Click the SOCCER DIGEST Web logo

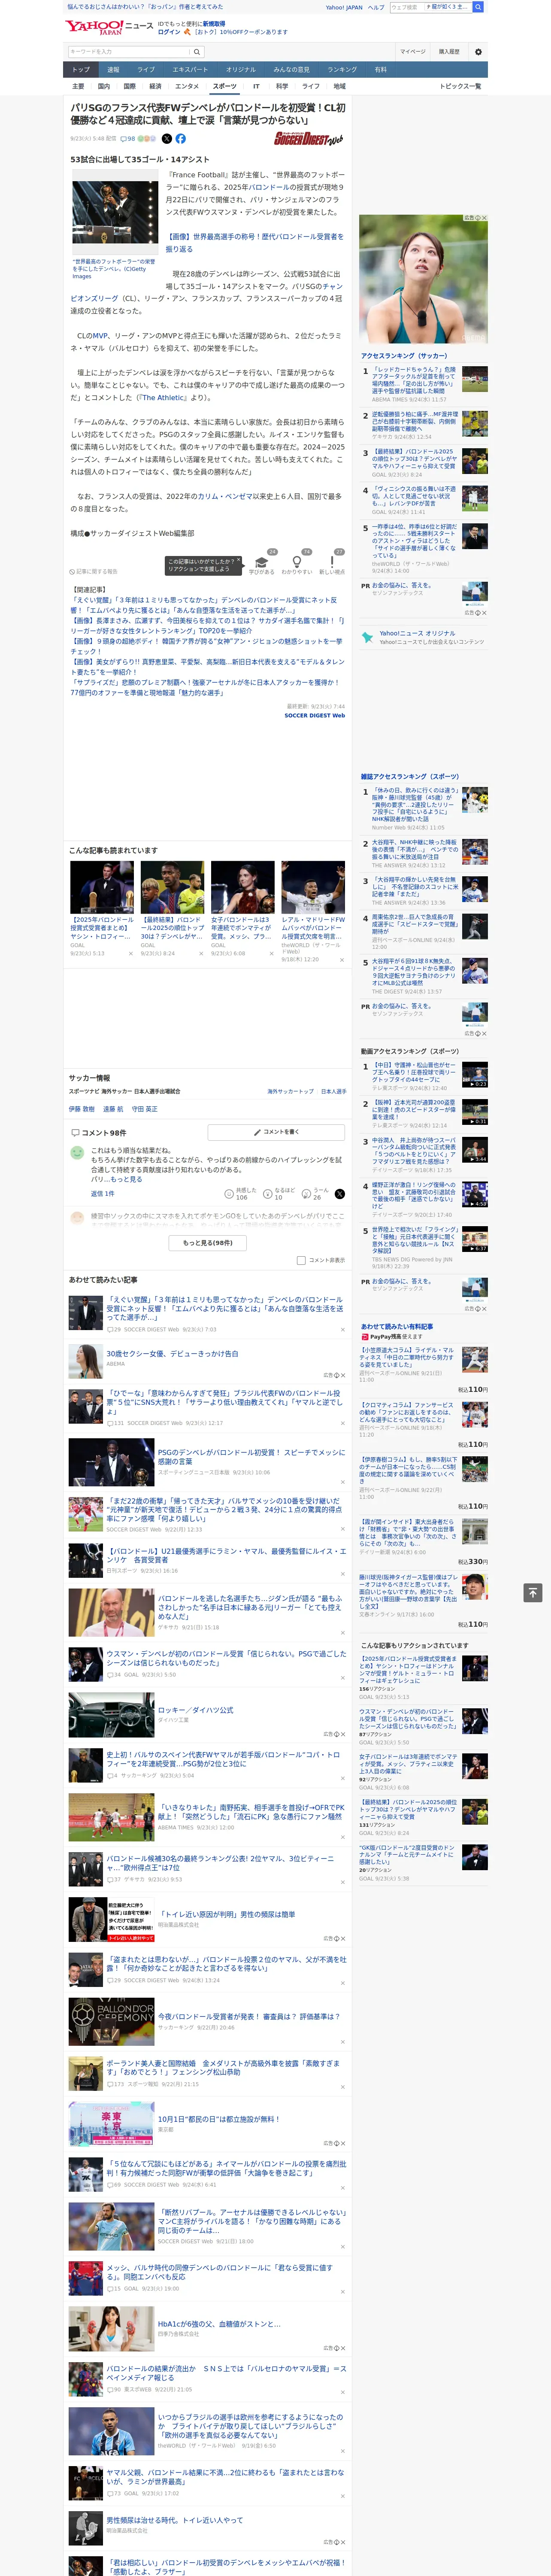click(x=308, y=139)
